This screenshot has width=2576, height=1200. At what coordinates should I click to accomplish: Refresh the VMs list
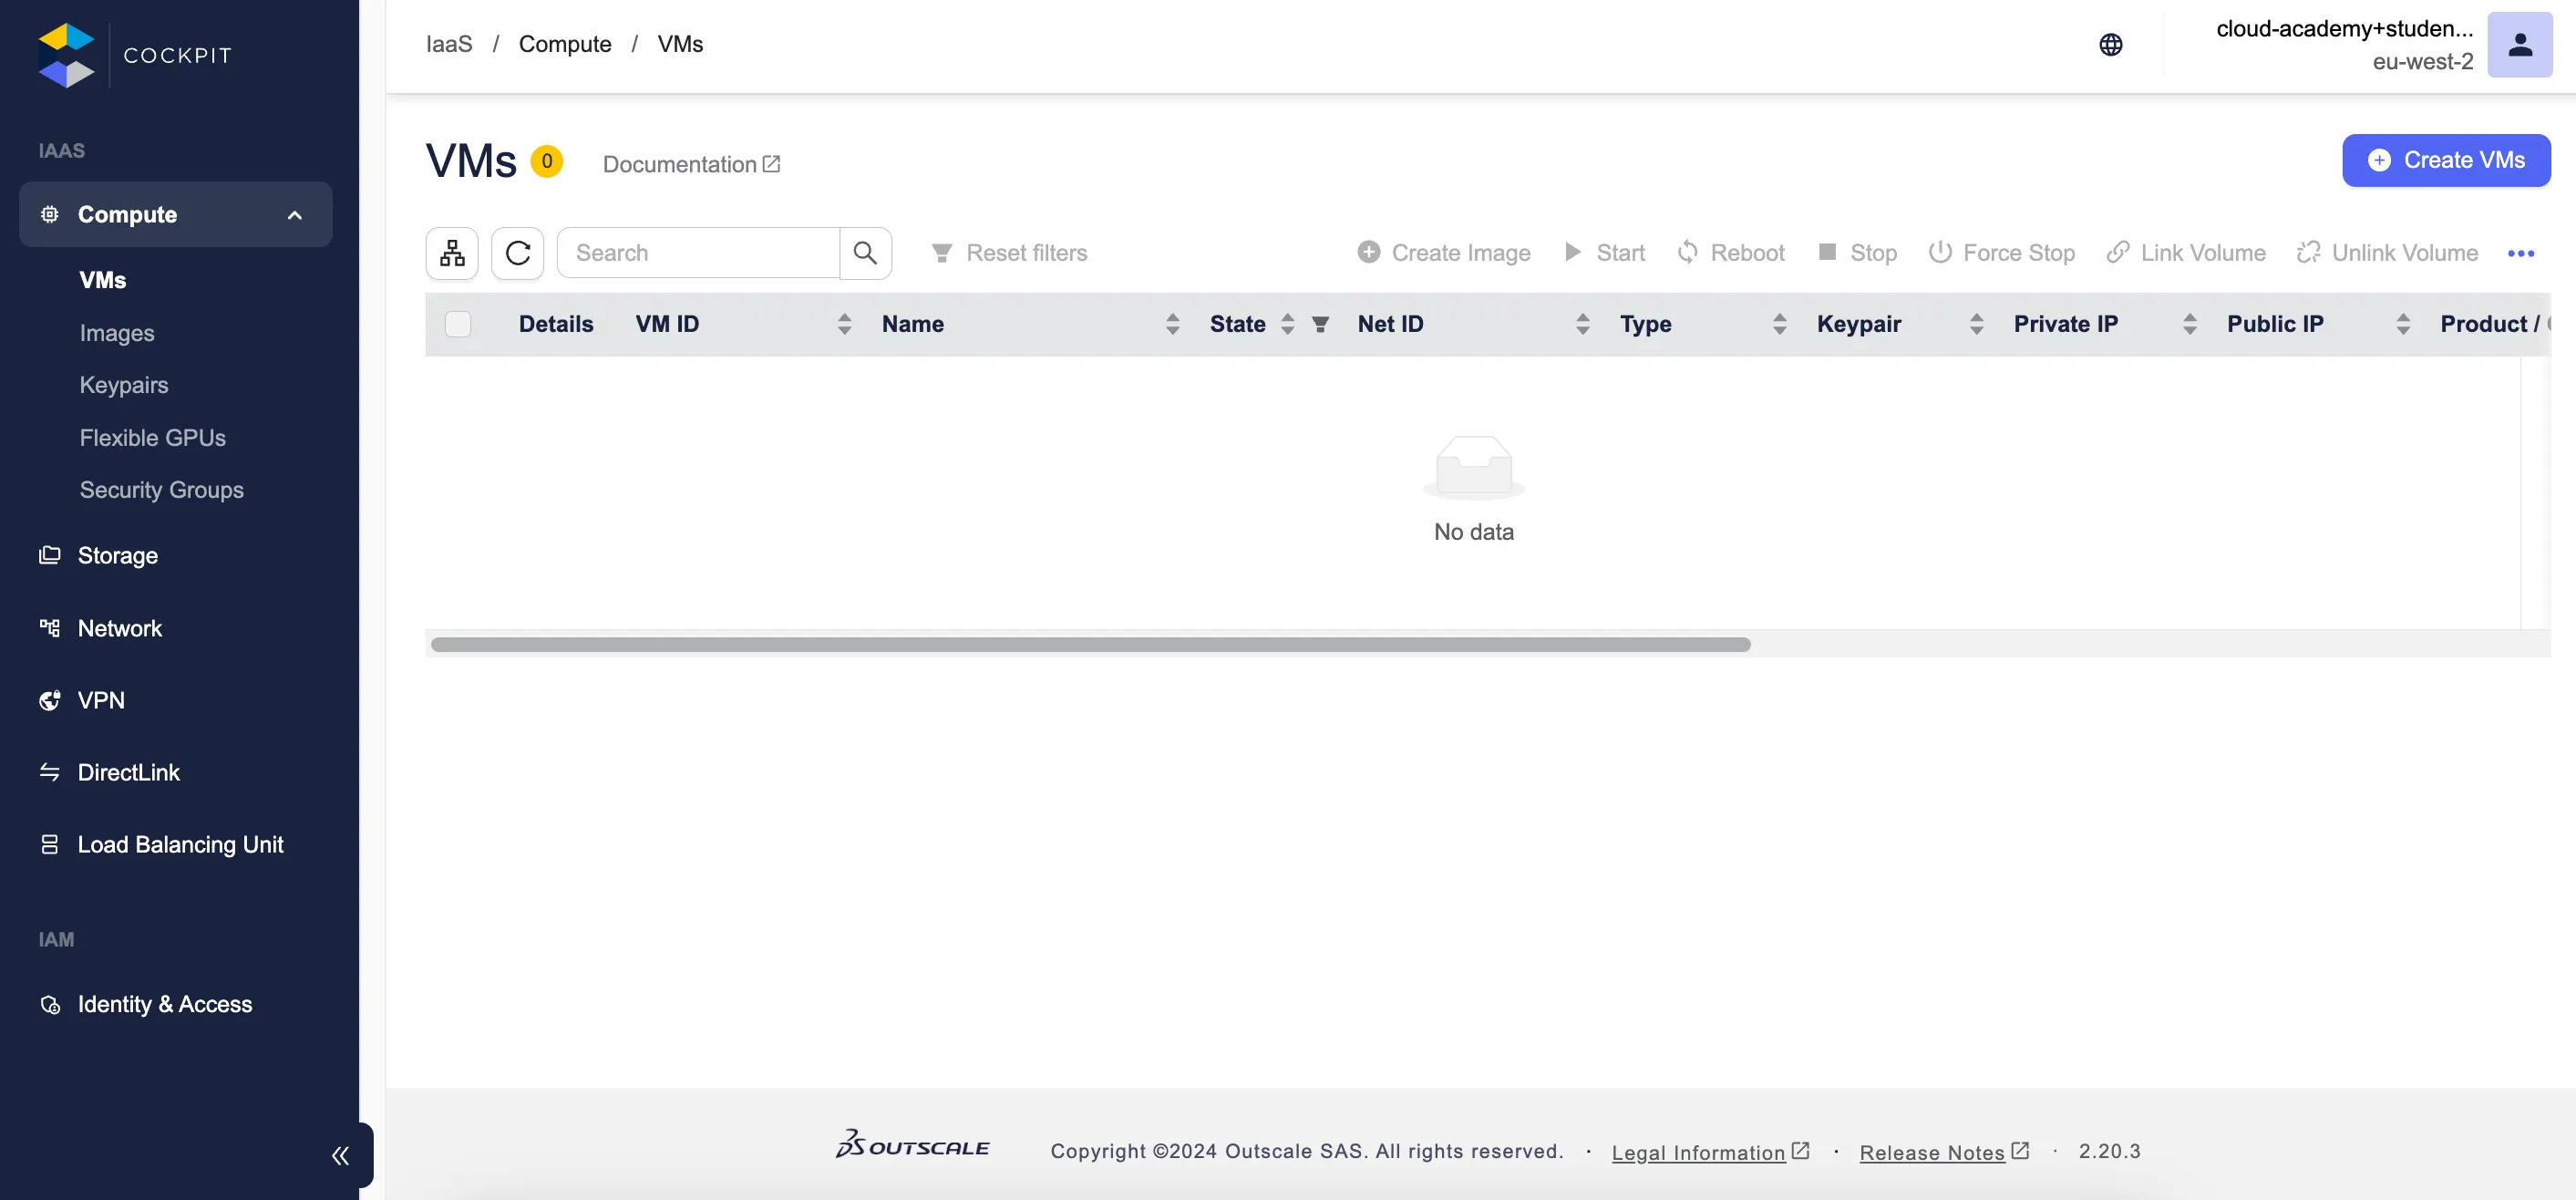point(517,253)
